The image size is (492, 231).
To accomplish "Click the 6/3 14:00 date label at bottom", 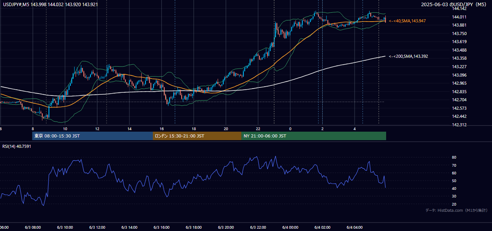I will (x=129, y=227).
